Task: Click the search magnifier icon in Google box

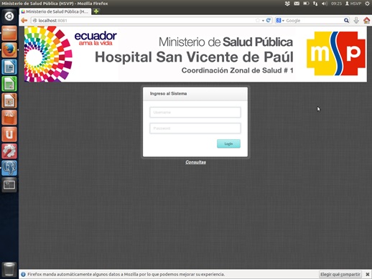Action: (x=346, y=21)
